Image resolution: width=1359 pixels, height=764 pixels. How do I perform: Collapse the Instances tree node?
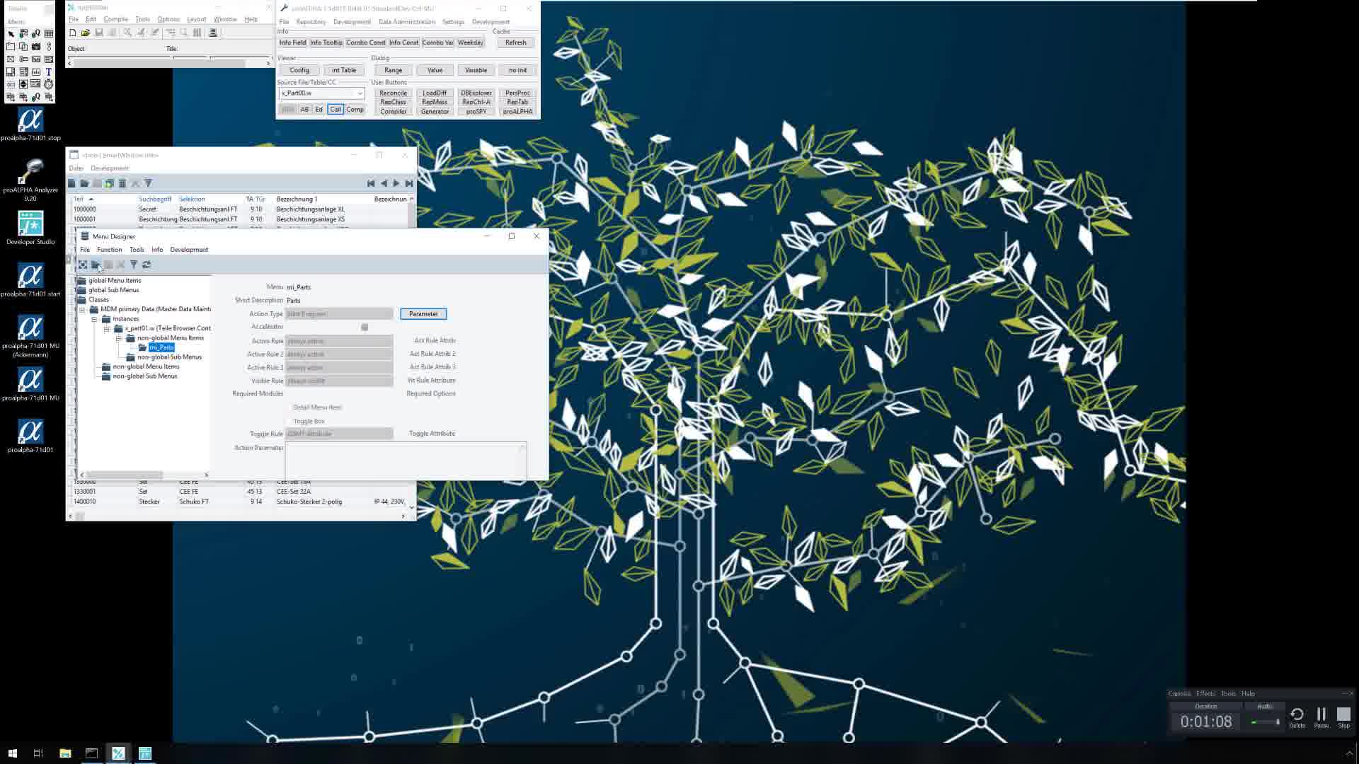pos(94,319)
